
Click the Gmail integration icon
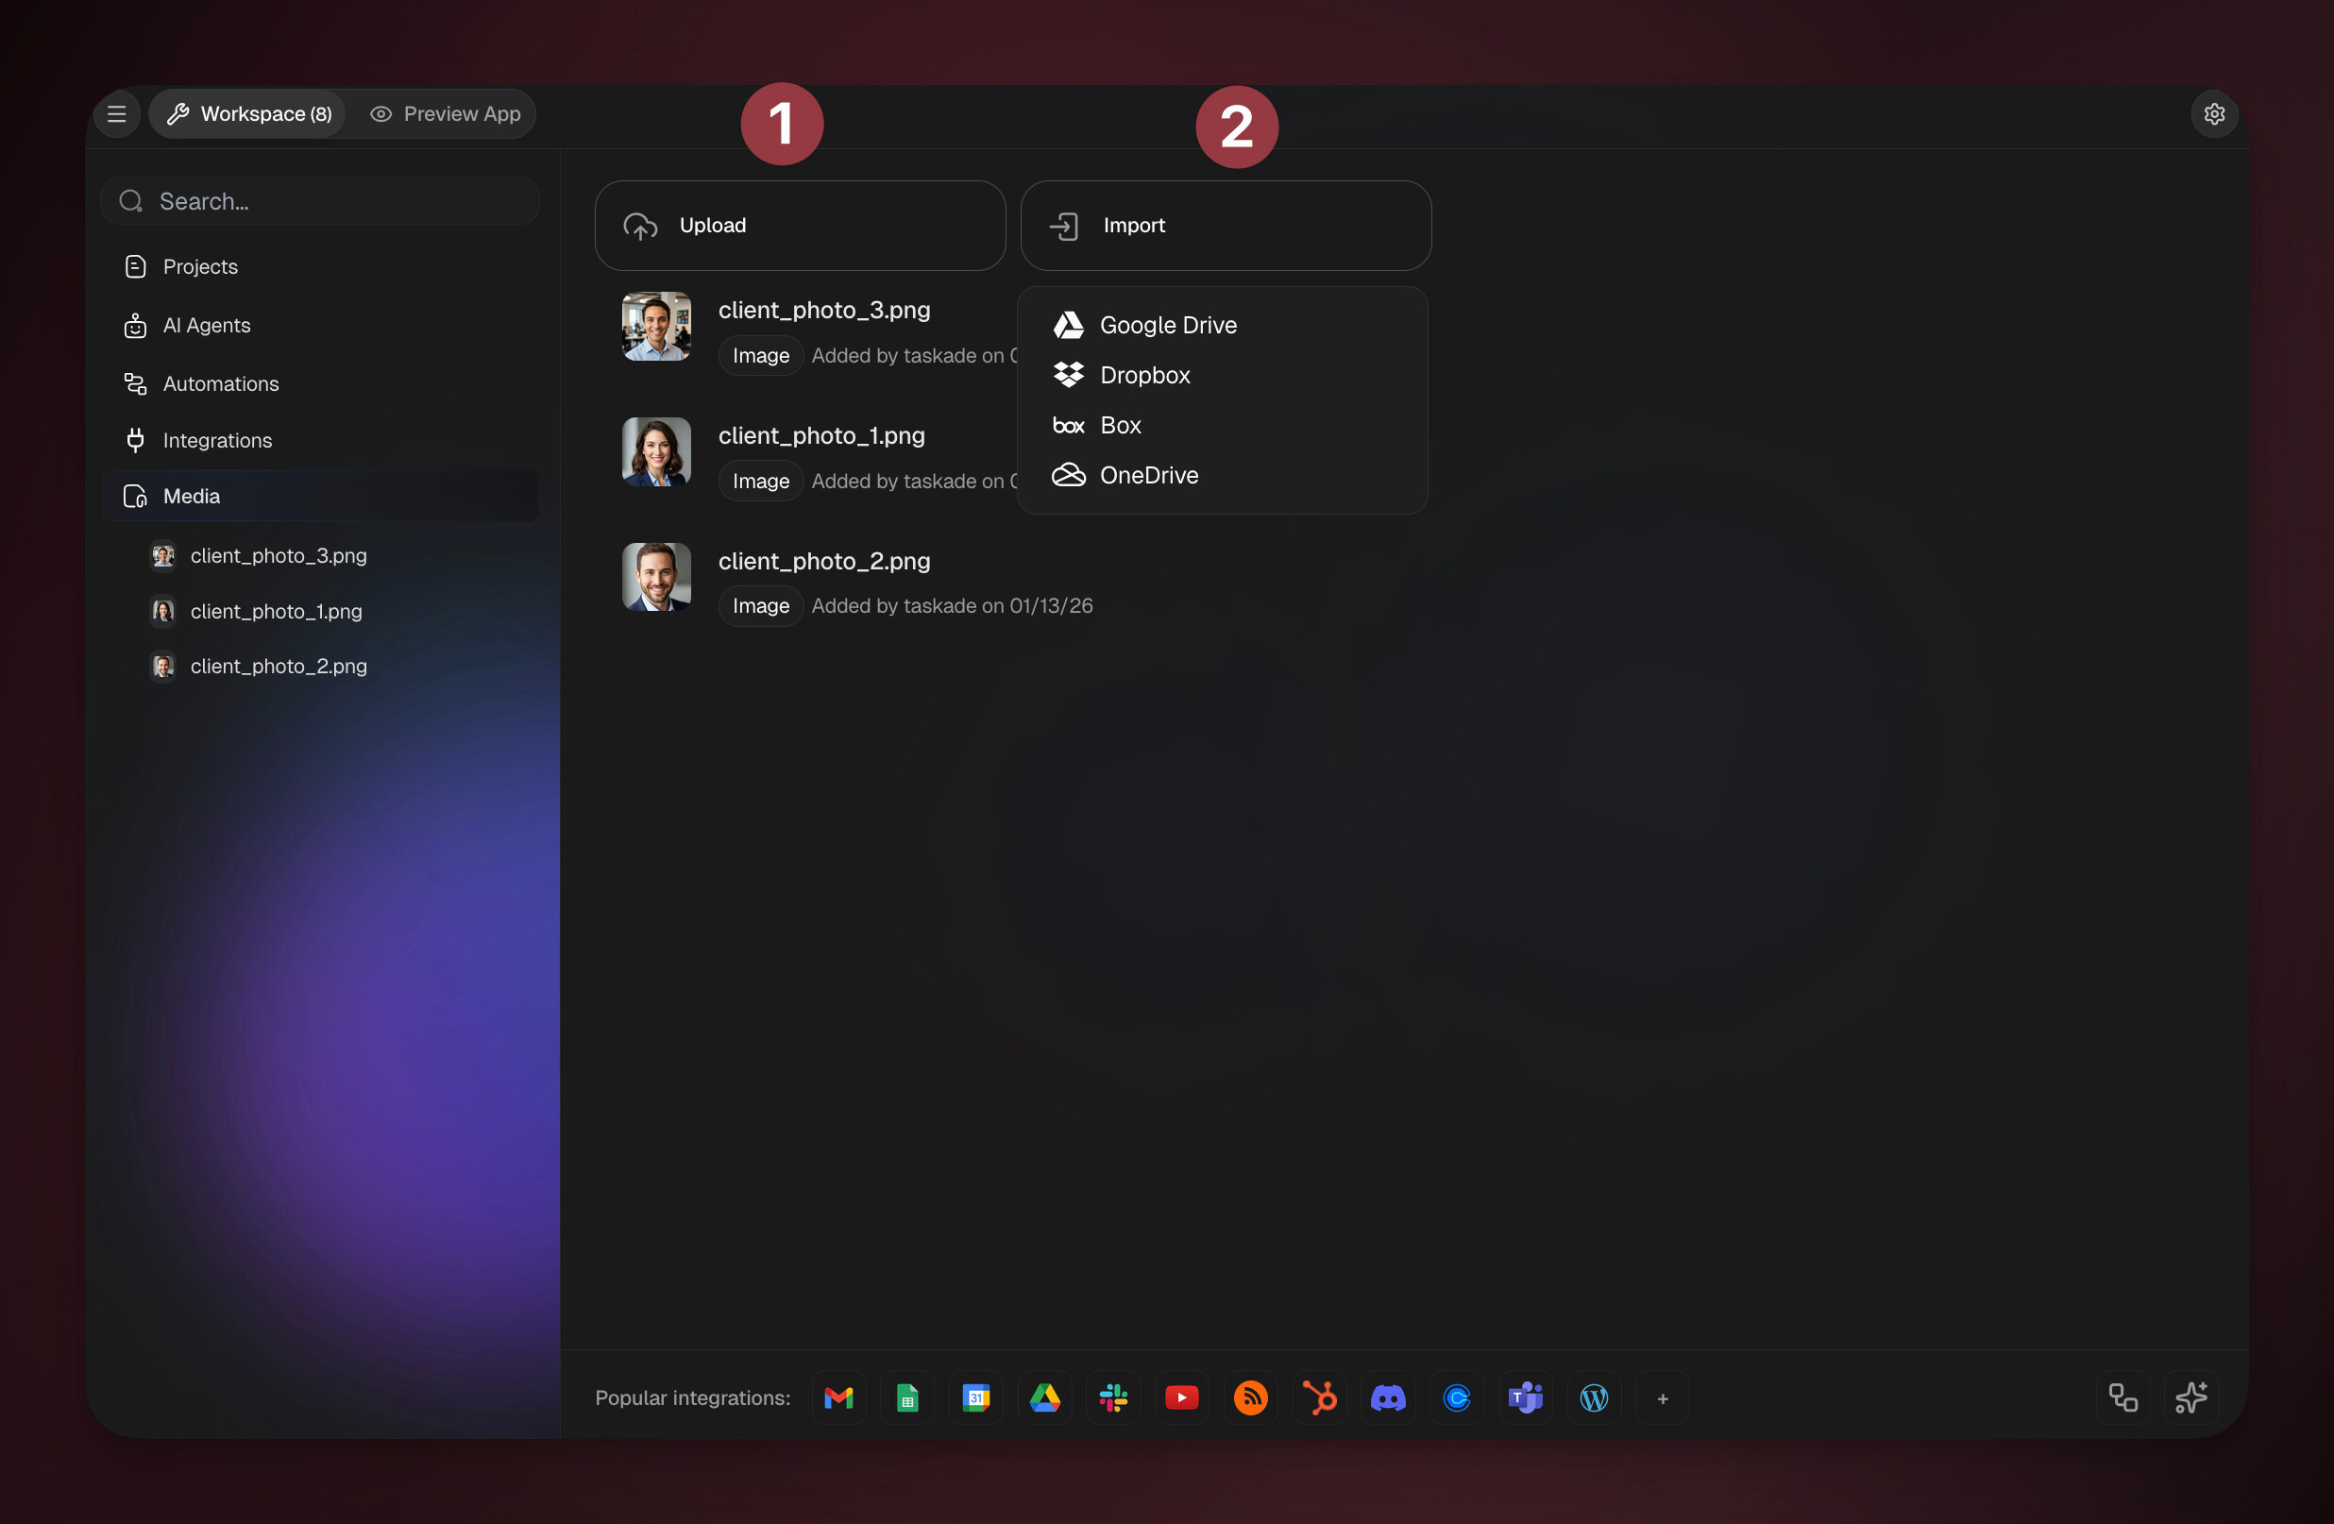click(838, 1397)
